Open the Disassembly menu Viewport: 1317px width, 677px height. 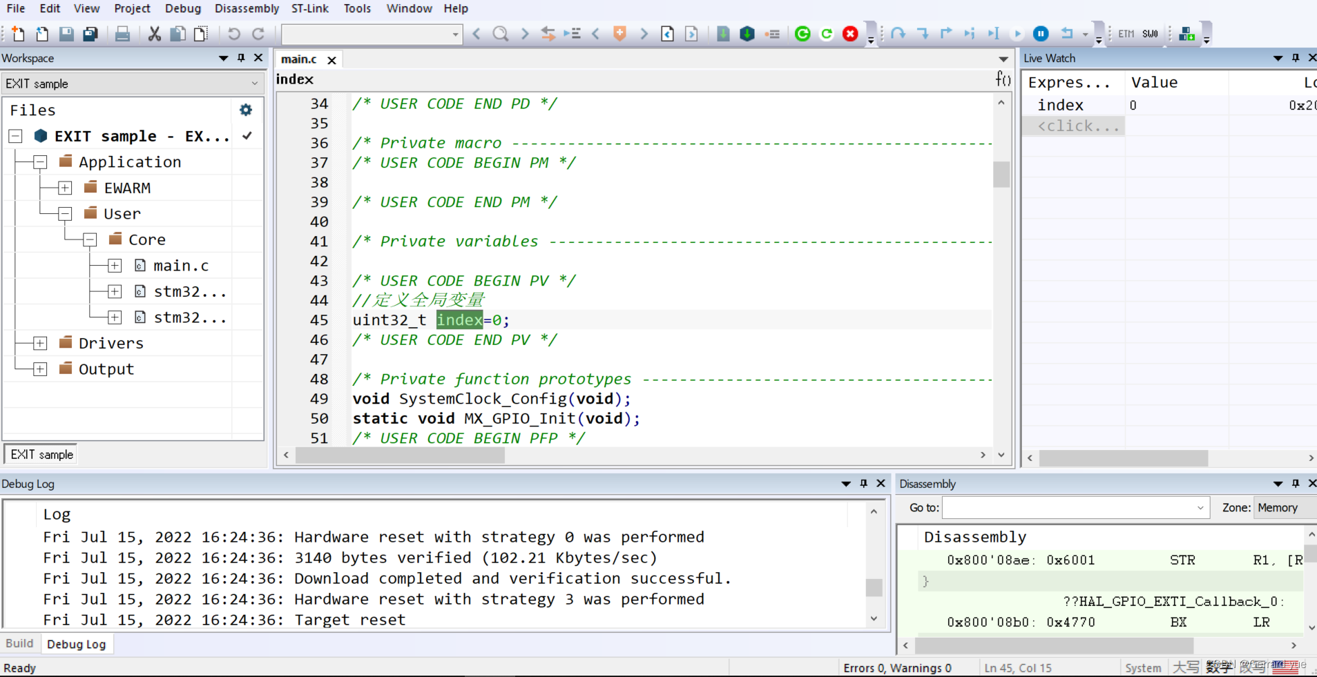click(x=247, y=8)
